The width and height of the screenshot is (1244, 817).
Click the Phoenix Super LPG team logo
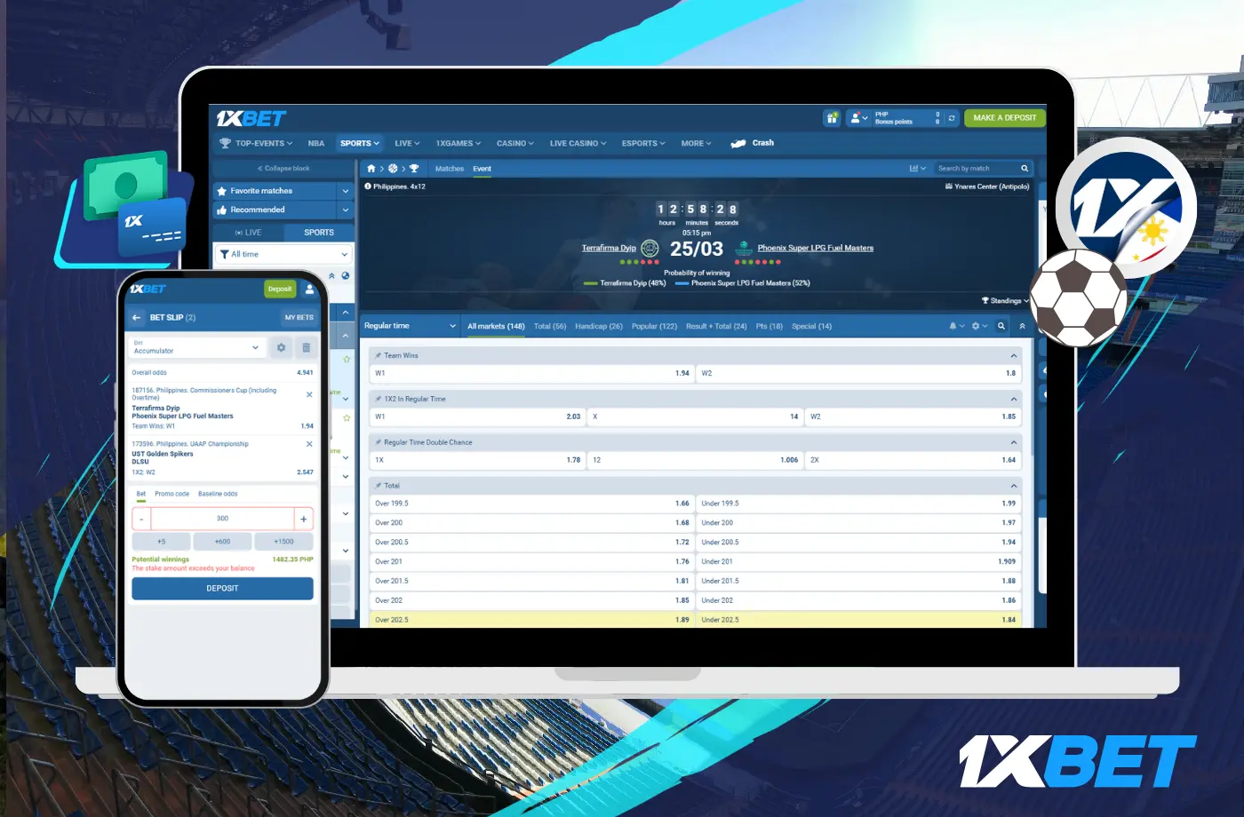coord(744,249)
